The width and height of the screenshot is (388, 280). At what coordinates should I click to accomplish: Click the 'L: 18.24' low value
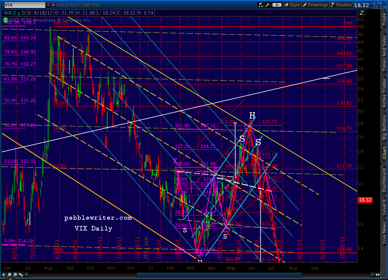[x=106, y=13]
